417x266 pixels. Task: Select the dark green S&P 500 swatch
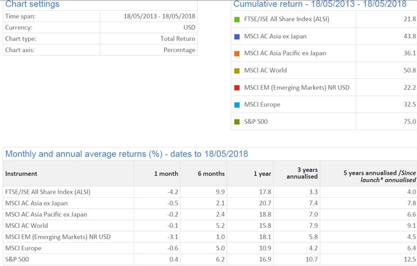click(237, 122)
